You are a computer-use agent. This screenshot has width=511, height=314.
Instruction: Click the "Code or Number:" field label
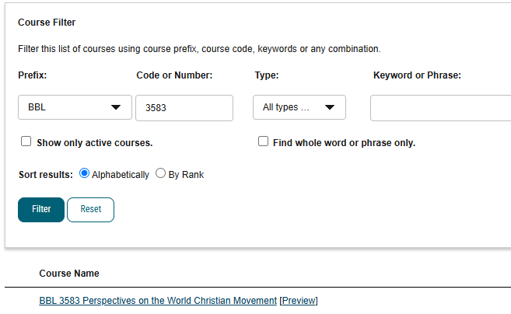174,75
